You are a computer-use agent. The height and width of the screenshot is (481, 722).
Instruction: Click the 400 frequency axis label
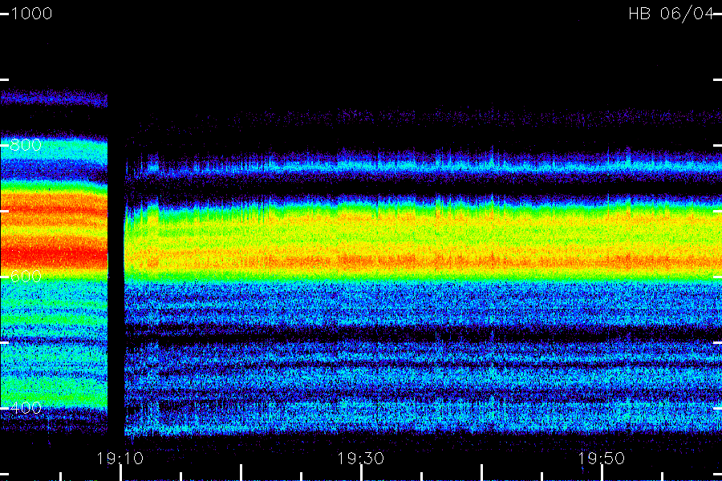point(26,407)
